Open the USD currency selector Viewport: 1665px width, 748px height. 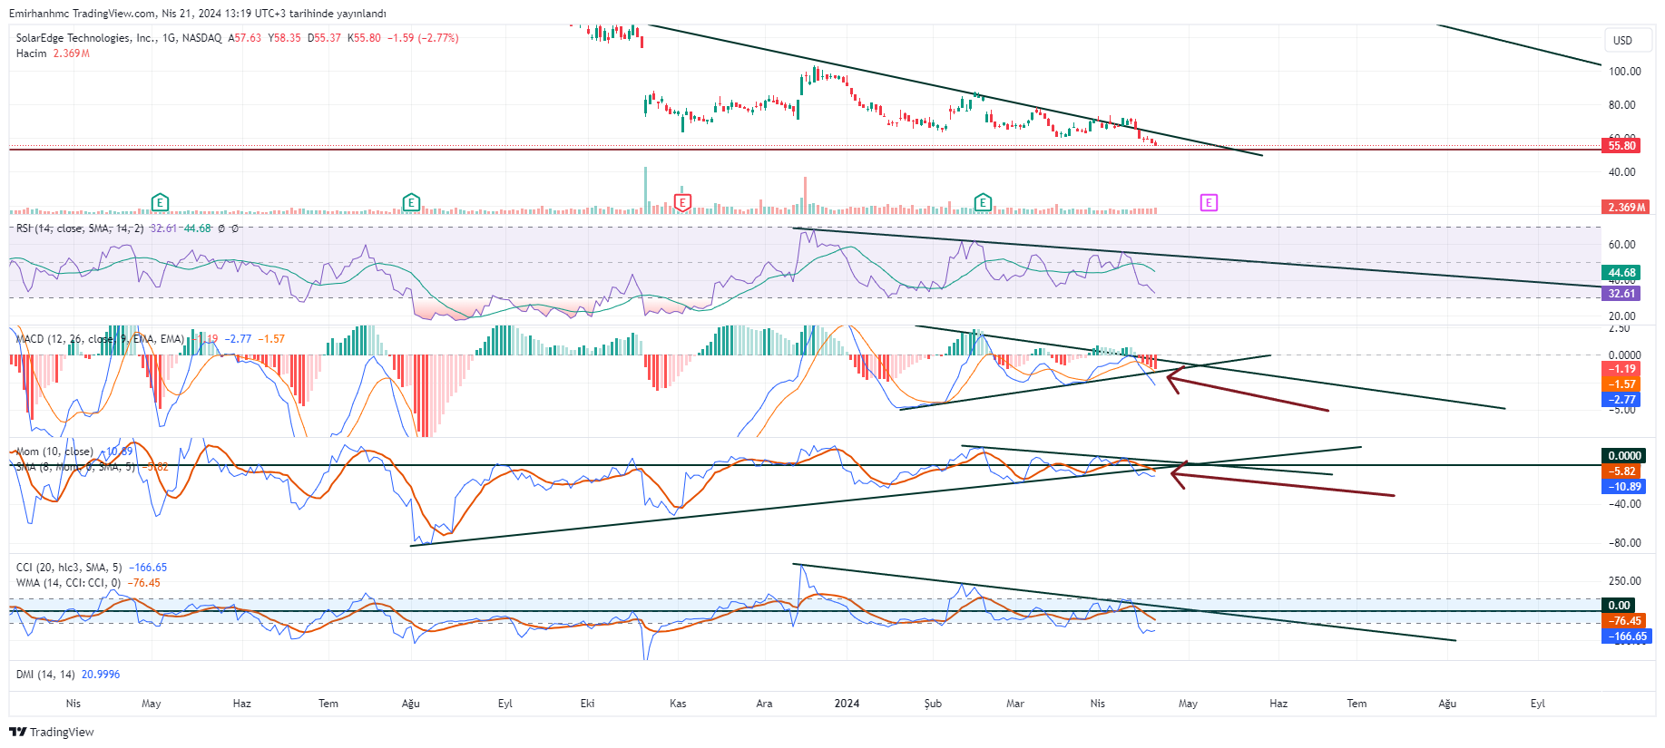[1627, 40]
